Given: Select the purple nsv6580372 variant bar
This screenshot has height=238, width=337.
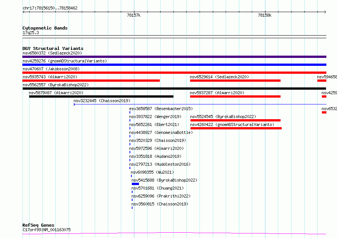Looking at the screenshot, I should click(x=174, y=57).
